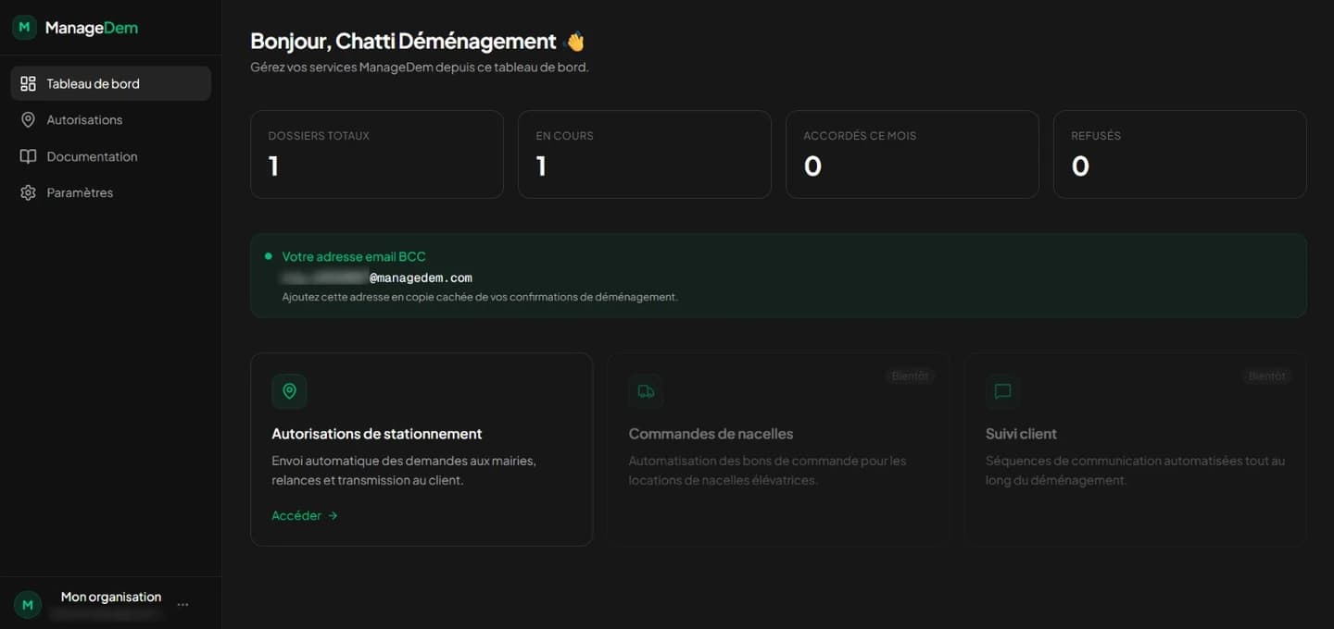Click the green dot beside BCC label
The height and width of the screenshot is (629, 1334).
pyautogui.click(x=269, y=256)
